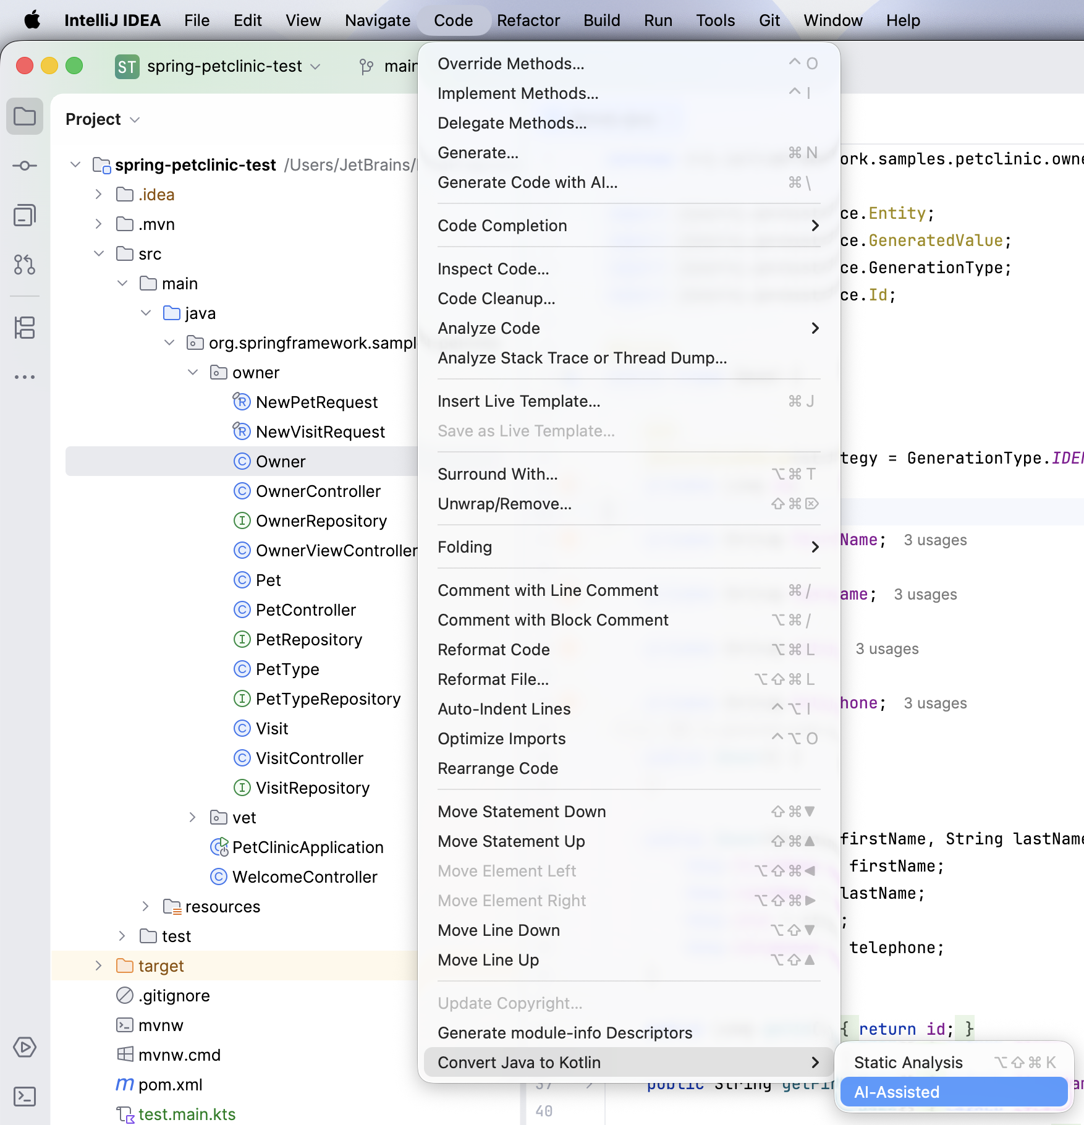This screenshot has width=1084, height=1125.
Task: Open the Project view dropdown
Action: (x=103, y=119)
